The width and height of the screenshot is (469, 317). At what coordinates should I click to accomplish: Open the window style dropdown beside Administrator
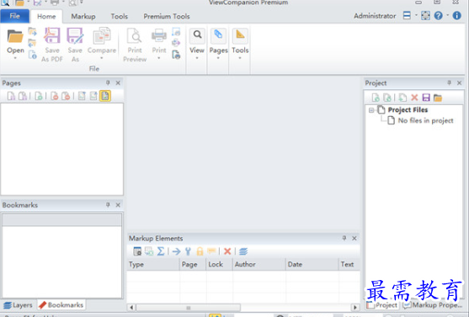tap(416, 15)
